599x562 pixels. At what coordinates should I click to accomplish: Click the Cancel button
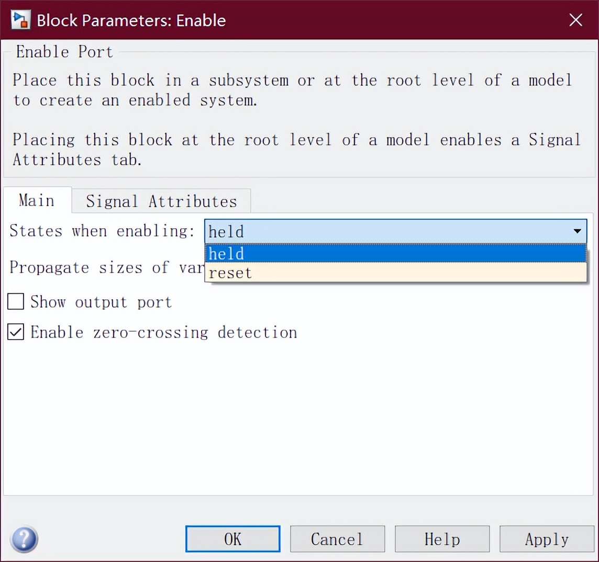(x=337, y=539)
